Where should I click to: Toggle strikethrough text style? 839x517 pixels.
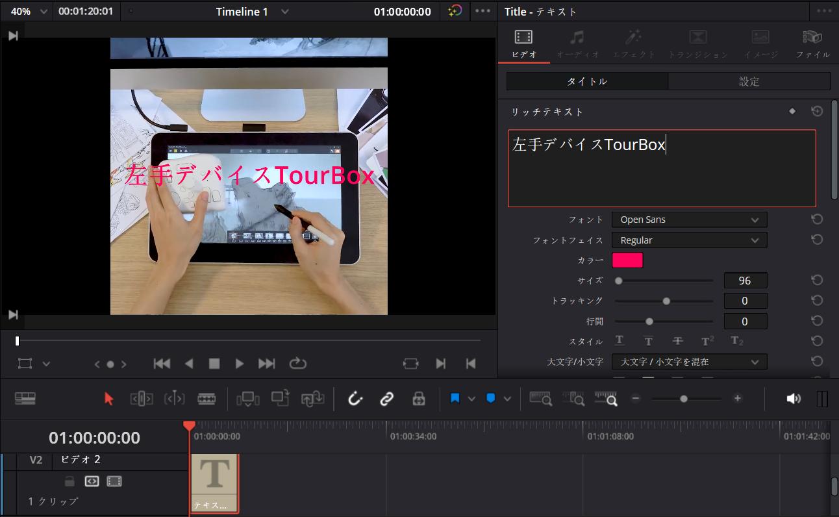click(x=678, y=341)
